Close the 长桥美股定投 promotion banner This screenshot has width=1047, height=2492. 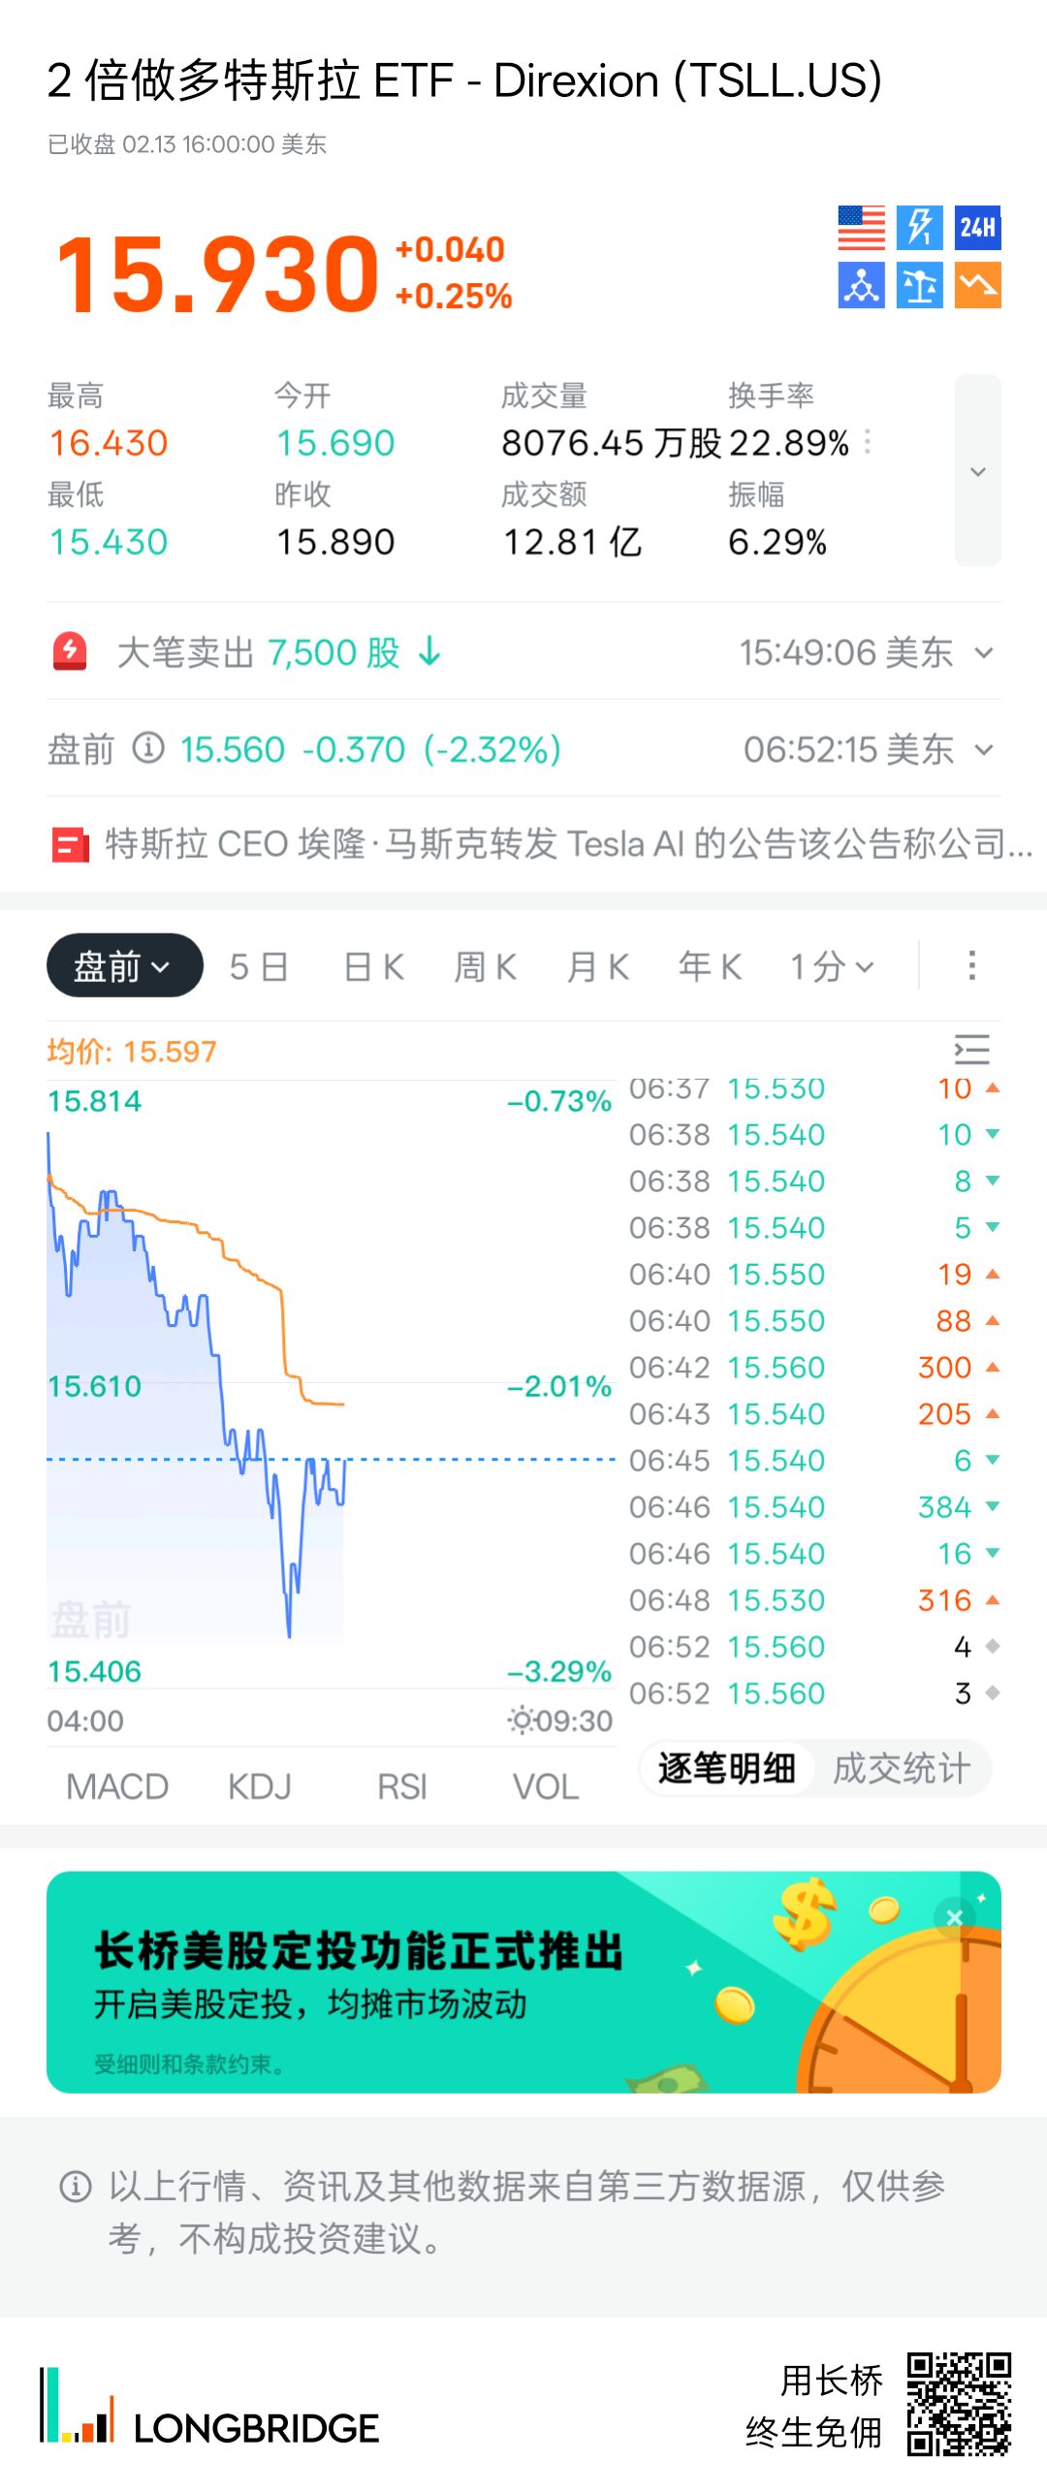[954, 1917]
